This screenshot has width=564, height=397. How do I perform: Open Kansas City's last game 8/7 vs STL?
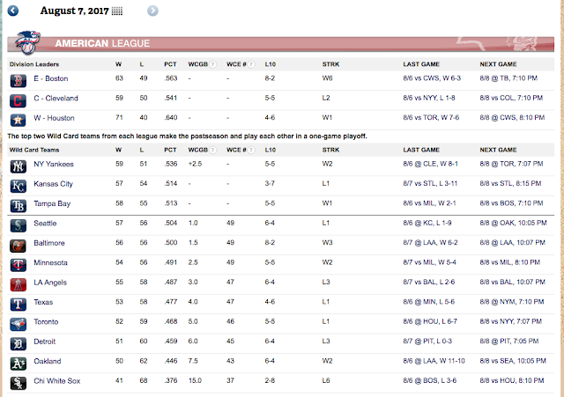pyautogui.click(x=430, y=184)
